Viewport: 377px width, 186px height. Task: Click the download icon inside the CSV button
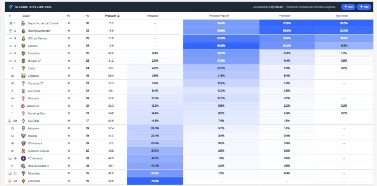click(x=346, y=6)
